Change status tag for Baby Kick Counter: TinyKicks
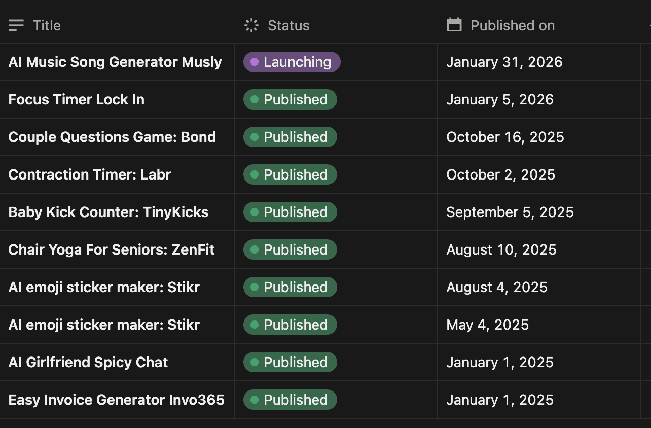Screen dimensions: 651x428 (290, 212)
